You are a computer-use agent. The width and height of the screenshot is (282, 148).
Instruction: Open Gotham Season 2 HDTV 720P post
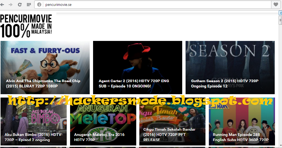tap(225, 84)
